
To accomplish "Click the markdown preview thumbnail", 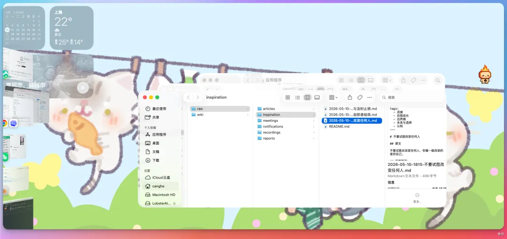I will [417, 133].
